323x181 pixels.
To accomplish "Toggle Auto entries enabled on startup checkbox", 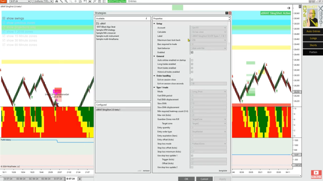I will (192, 60).
